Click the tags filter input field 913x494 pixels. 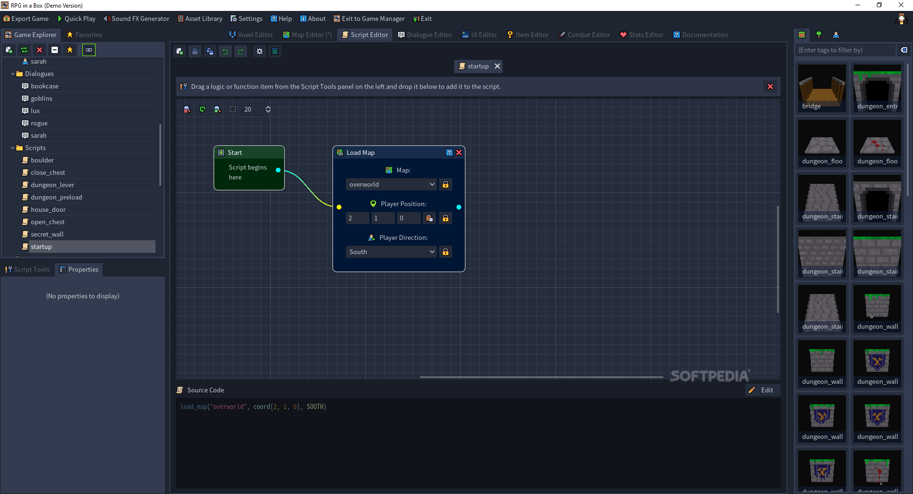(845, 50)
